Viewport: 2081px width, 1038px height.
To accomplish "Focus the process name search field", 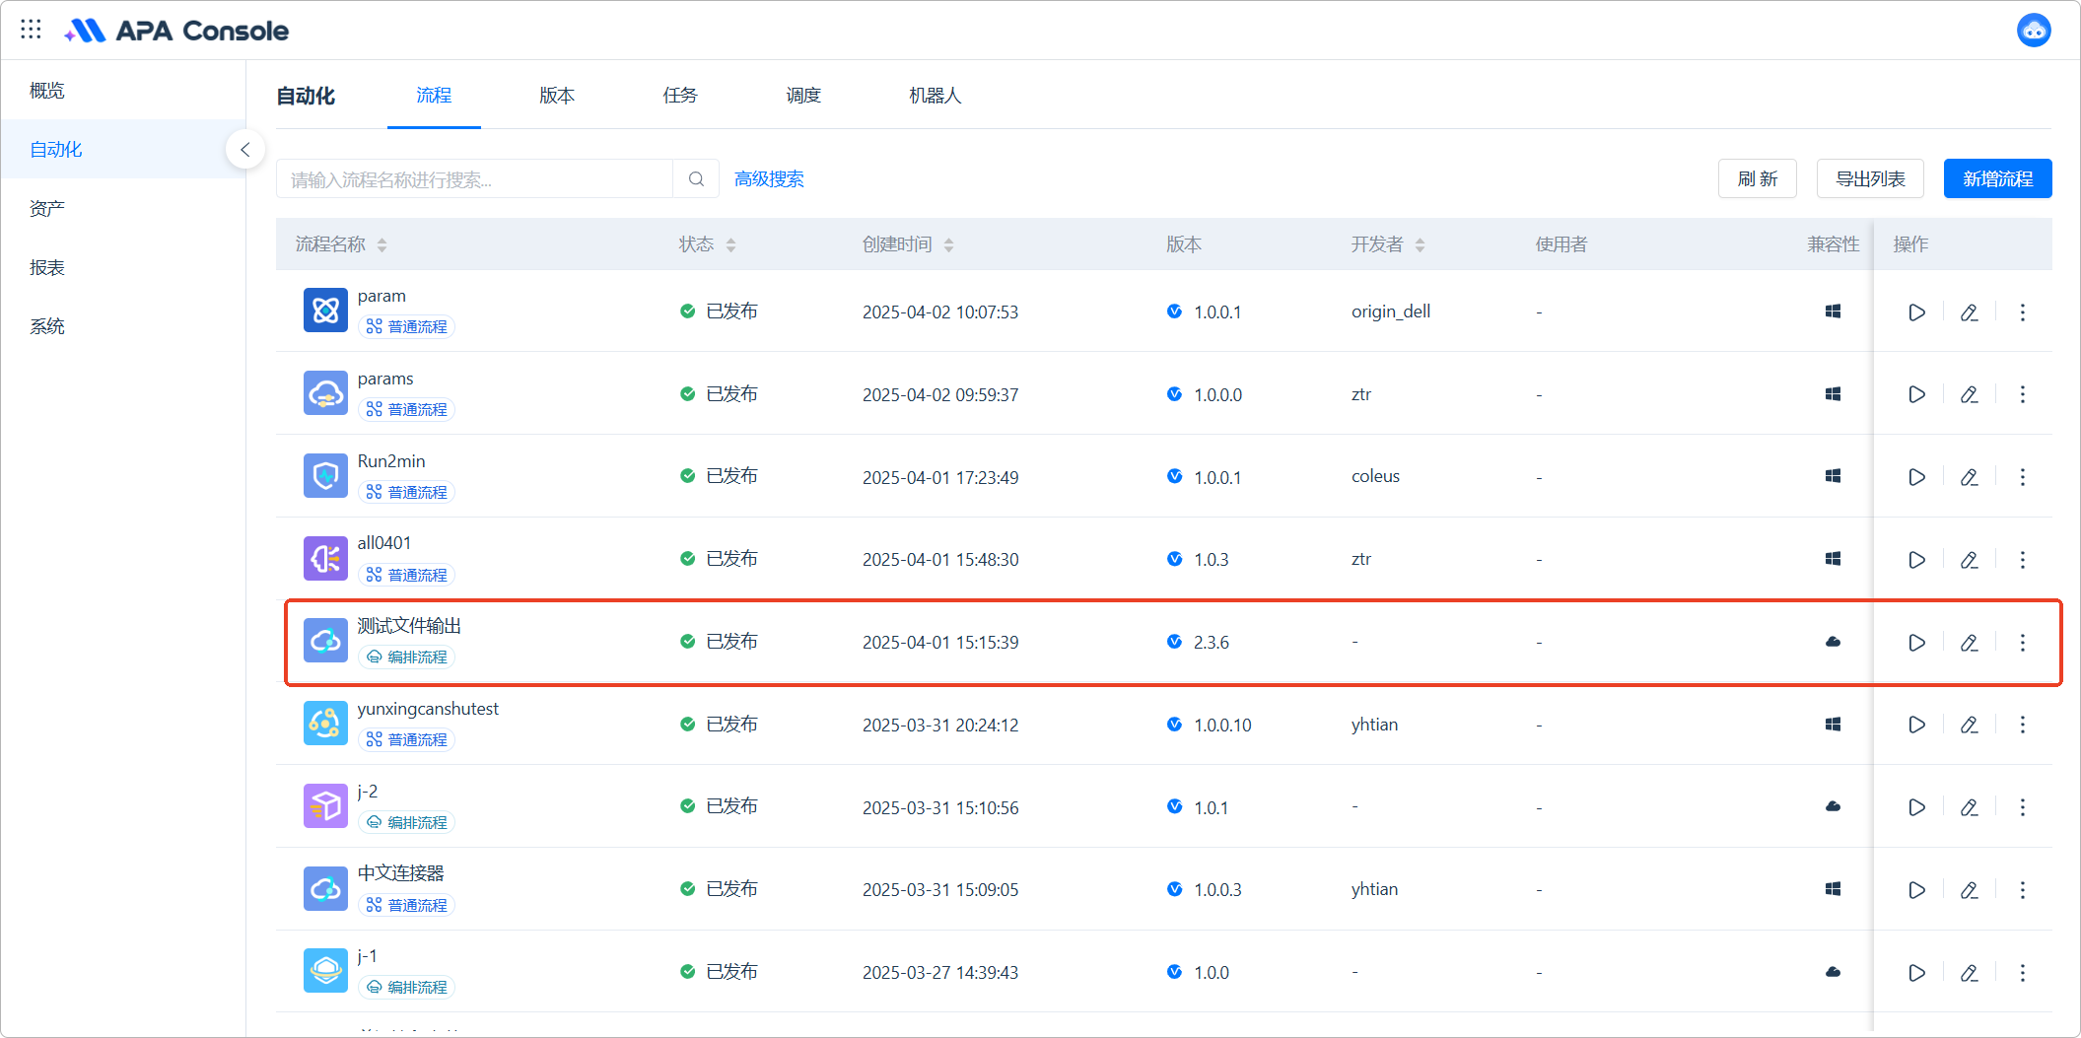I will click(475, 179).
